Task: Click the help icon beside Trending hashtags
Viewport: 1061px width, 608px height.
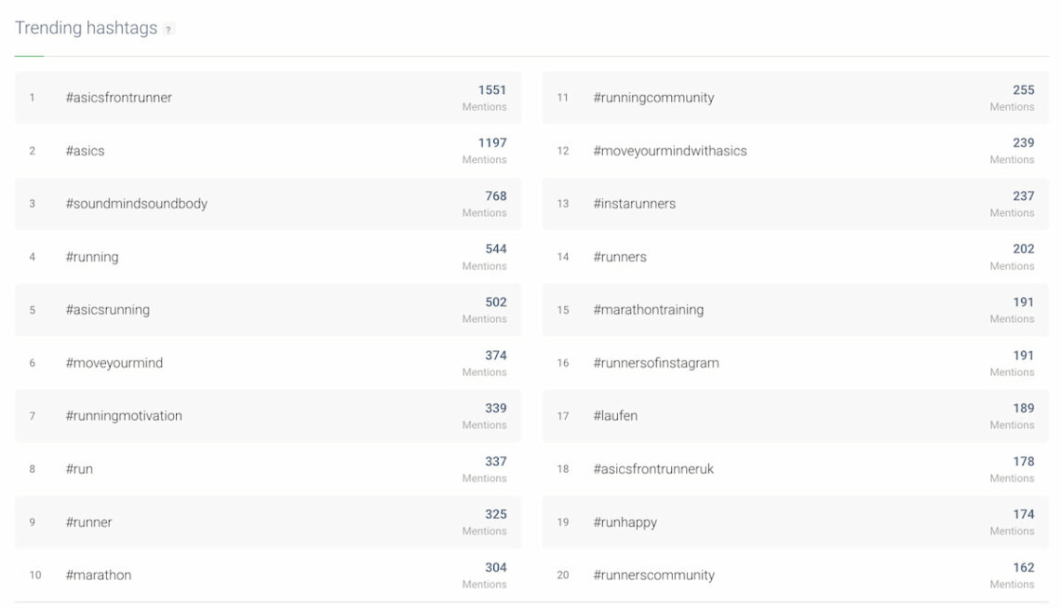Action: point(168,29)
